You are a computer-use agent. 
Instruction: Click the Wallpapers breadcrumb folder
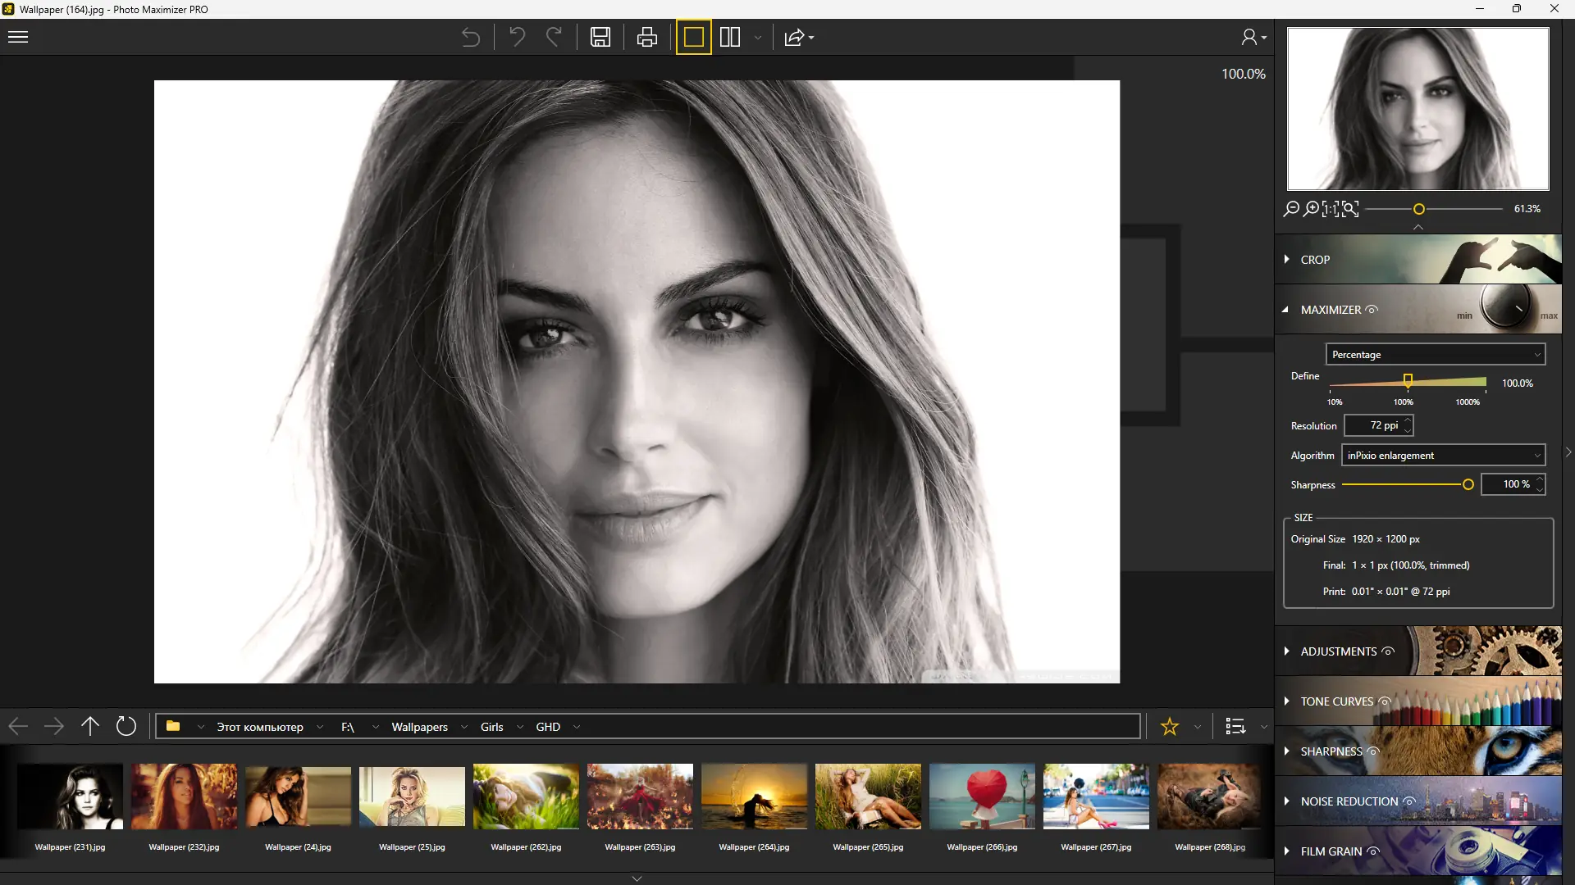tap(419, 727)
